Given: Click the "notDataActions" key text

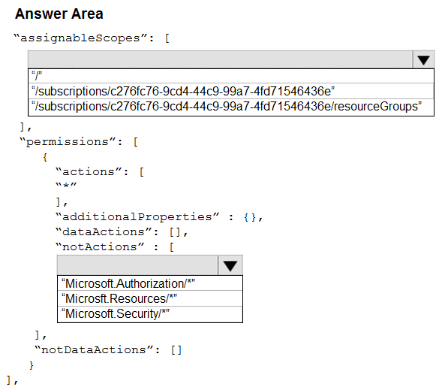Looking at the screenshot, I should 94,349.
